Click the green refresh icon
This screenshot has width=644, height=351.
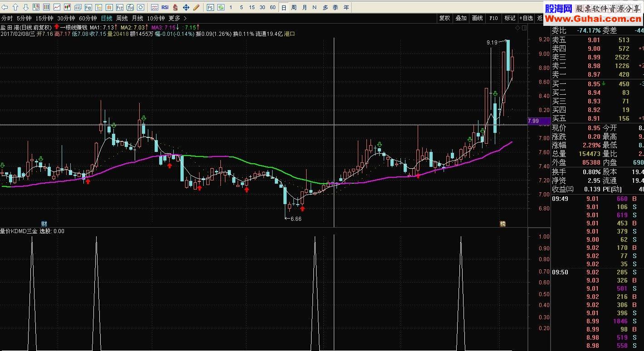point(220,7)
